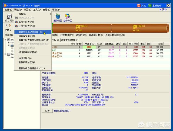Click the 逻辑分区(5) 47.0GB disk bar segment
The height and width of the screenshot is (131, 173).
pyautogui.click(x=139, y=28)
